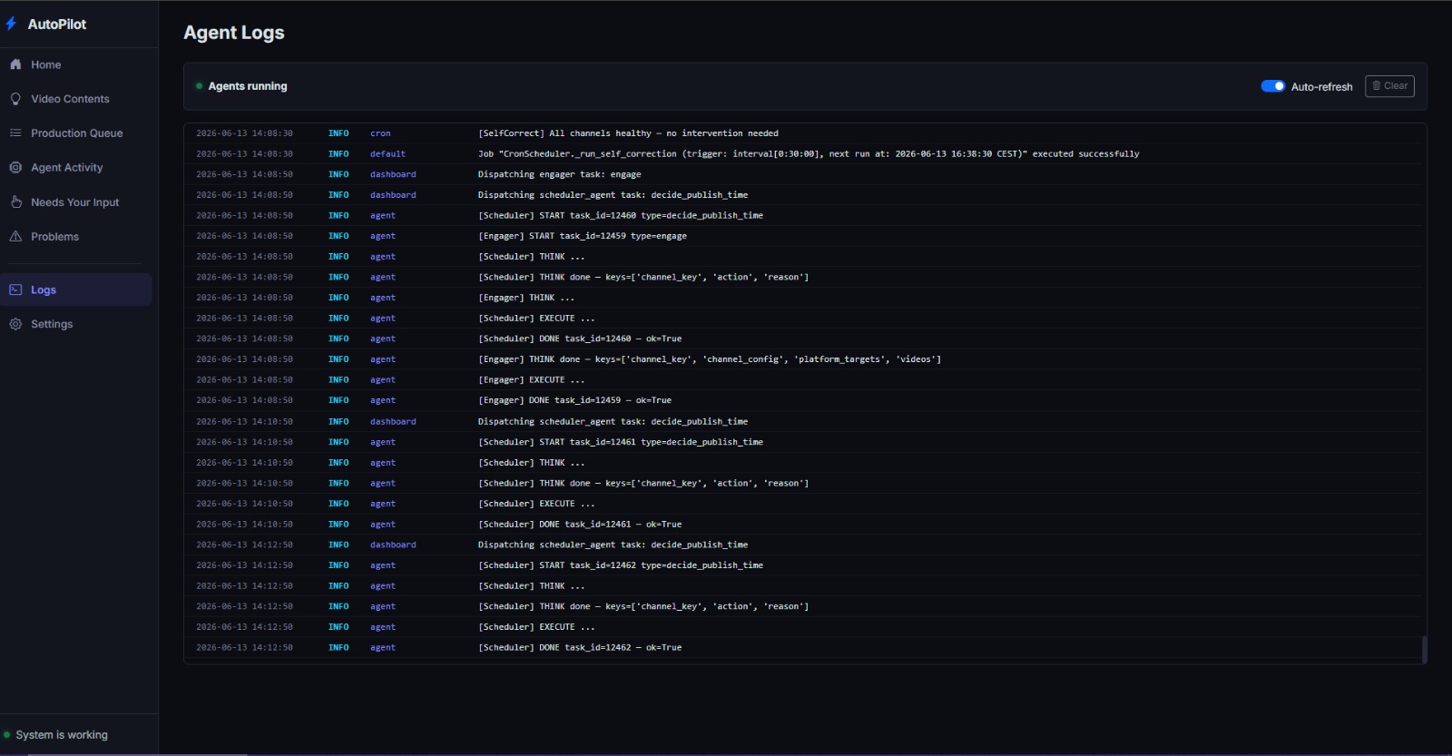
Task: Click the AutoPilot lightning bolt logo
Action: [x=11, y=24]
